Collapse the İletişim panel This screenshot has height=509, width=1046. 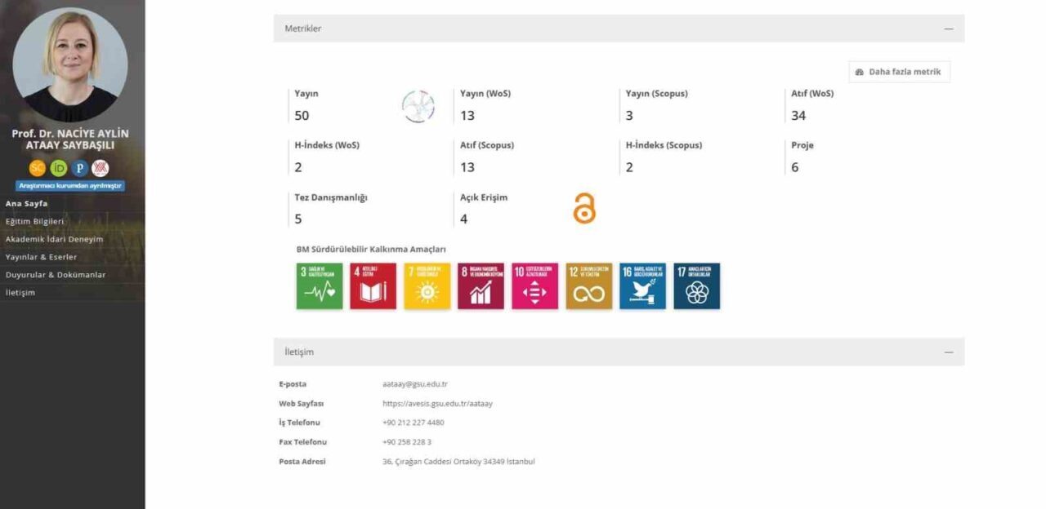[949, 352]
